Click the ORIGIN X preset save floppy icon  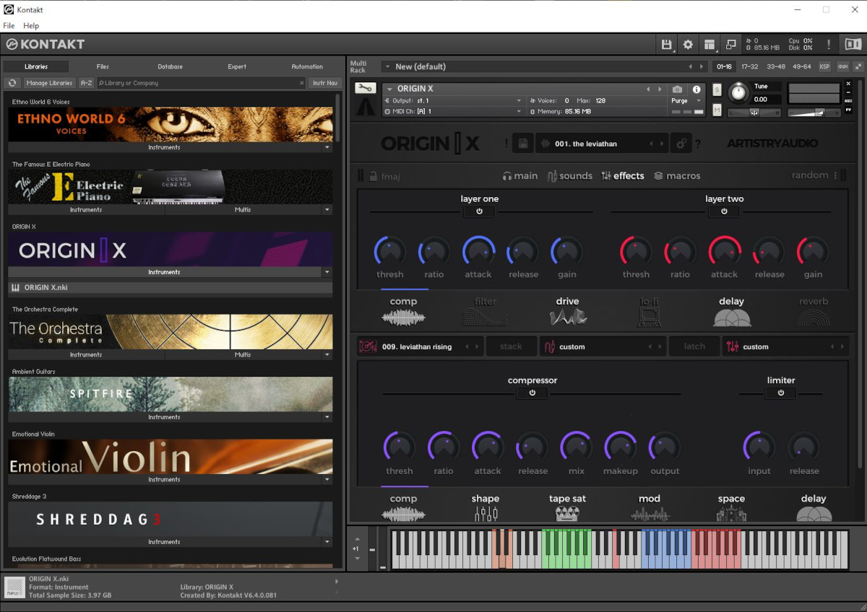(x=523, y=144)
